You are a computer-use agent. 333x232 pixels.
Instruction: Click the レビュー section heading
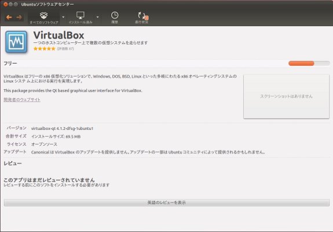point(13,164)
